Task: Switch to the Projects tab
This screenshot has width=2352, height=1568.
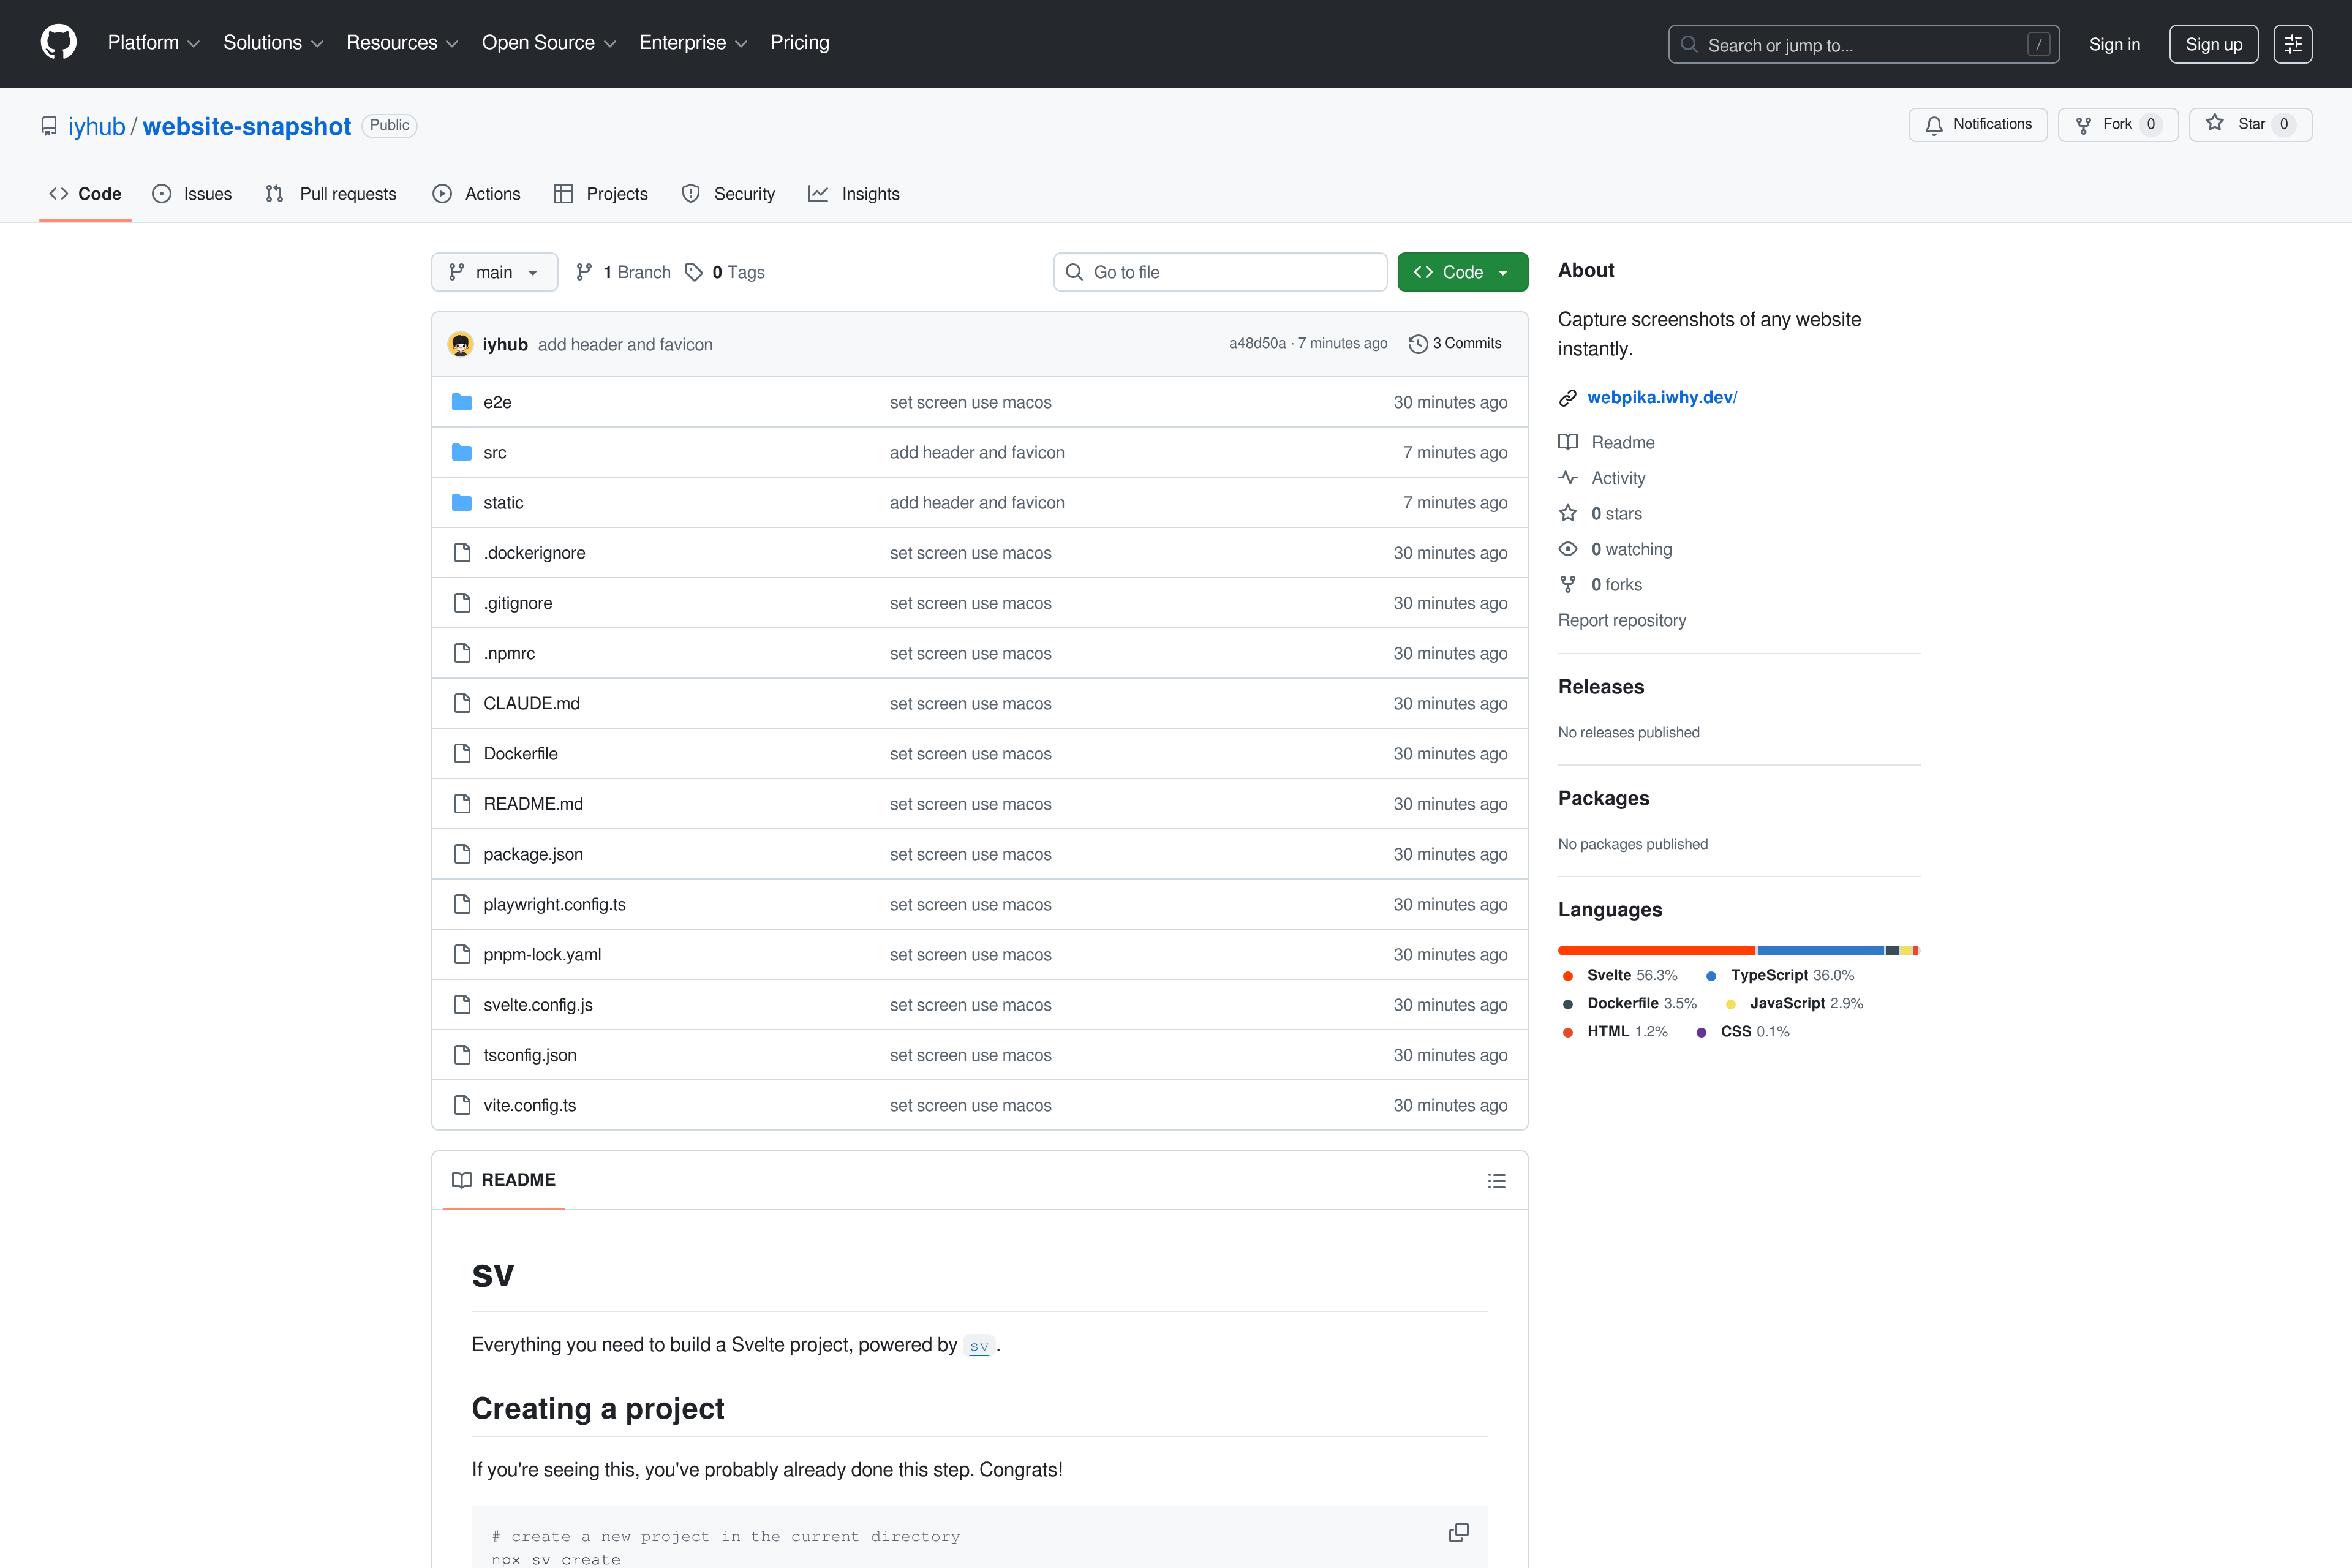Action: tap(601, 194)
